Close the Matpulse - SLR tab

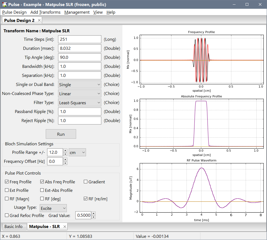[65, 227]
